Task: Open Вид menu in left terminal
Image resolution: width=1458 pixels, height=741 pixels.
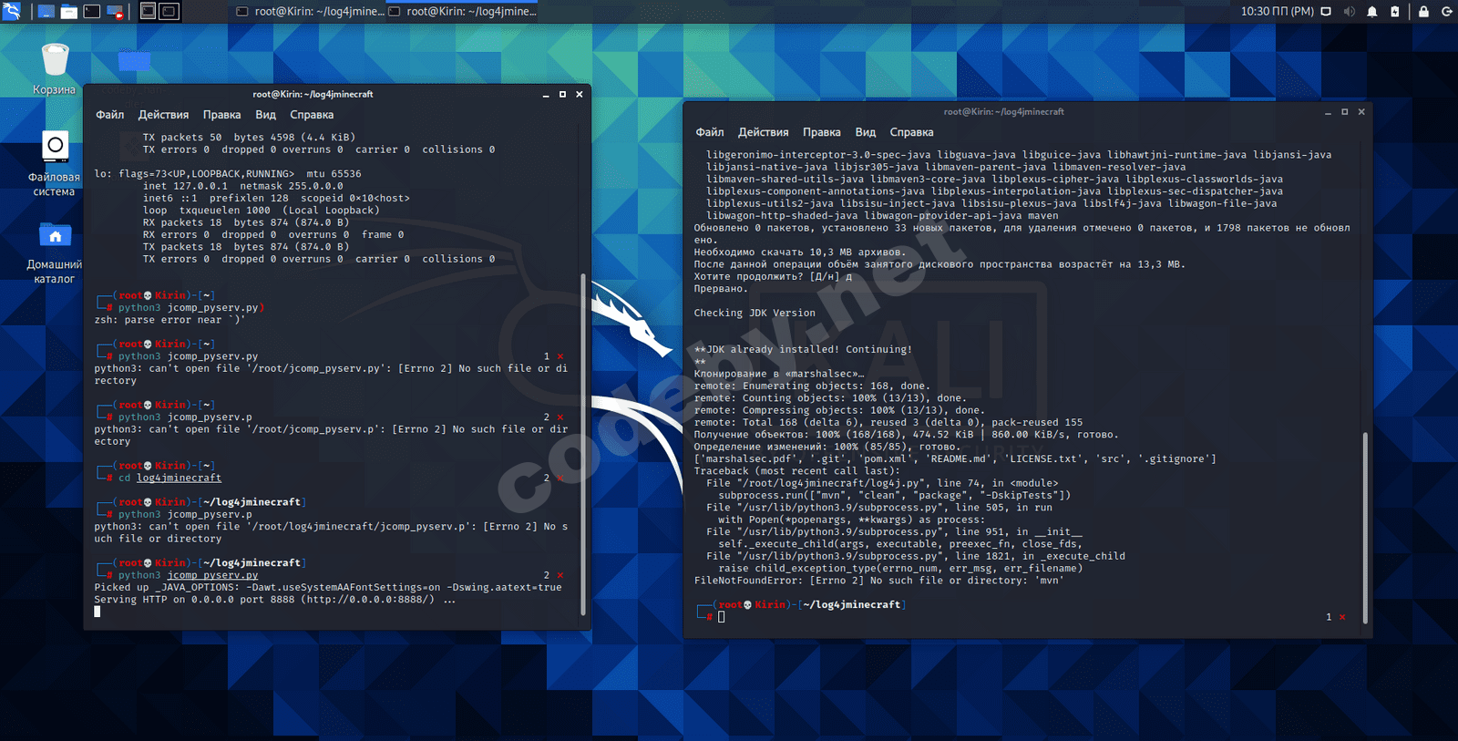Action: click(265, 115)
